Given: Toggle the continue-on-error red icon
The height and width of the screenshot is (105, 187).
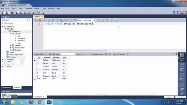Looking at the screenshot, I should [62, 20].
